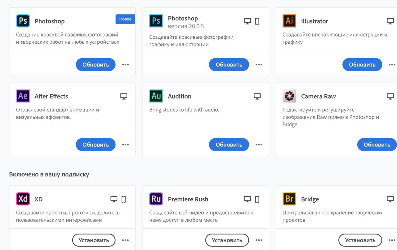Click desktop icon on Illustrator card

[390, 21]
